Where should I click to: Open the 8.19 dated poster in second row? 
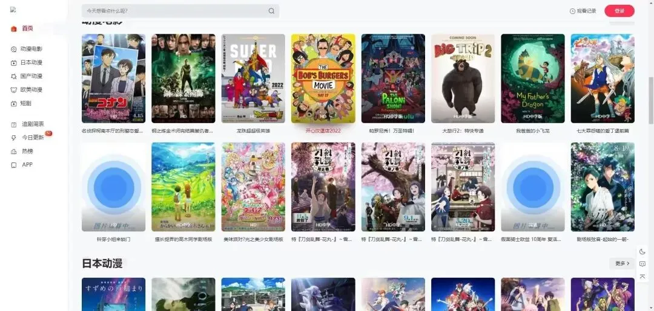[x=603, y=187]
